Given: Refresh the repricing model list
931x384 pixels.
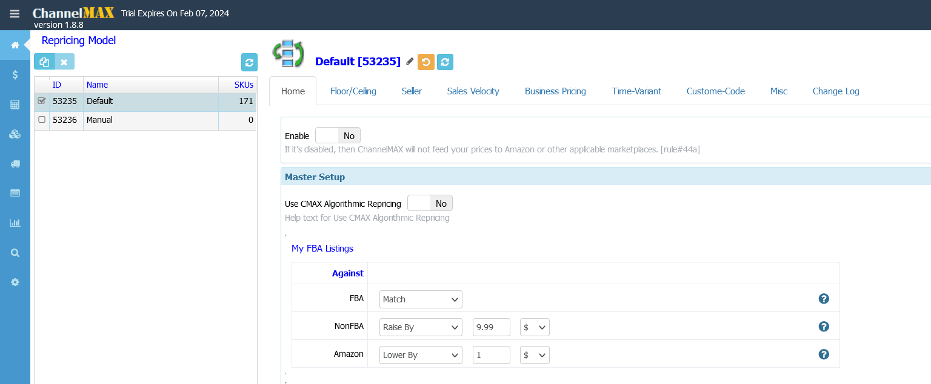Looking at the screenshot, I should [249, 62].
